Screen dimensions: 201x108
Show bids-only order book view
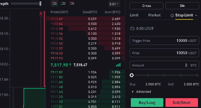[63, 3]
